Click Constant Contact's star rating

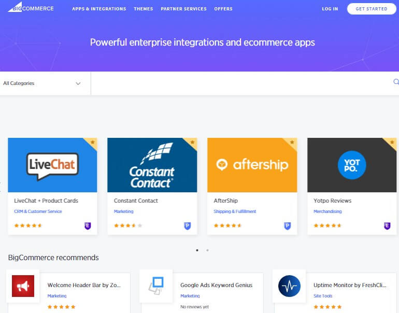128,225
